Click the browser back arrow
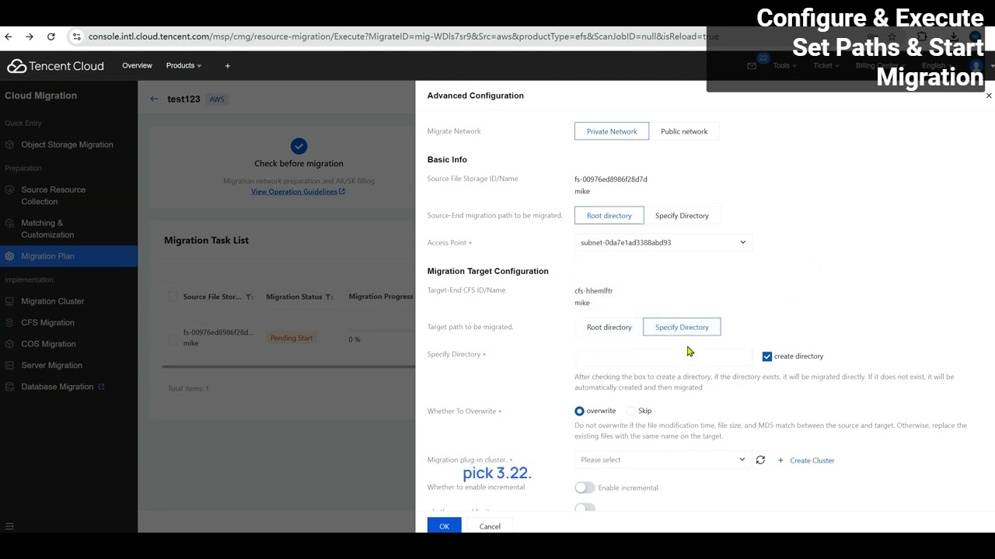This screenshot has width=995, height=559. 9,36
